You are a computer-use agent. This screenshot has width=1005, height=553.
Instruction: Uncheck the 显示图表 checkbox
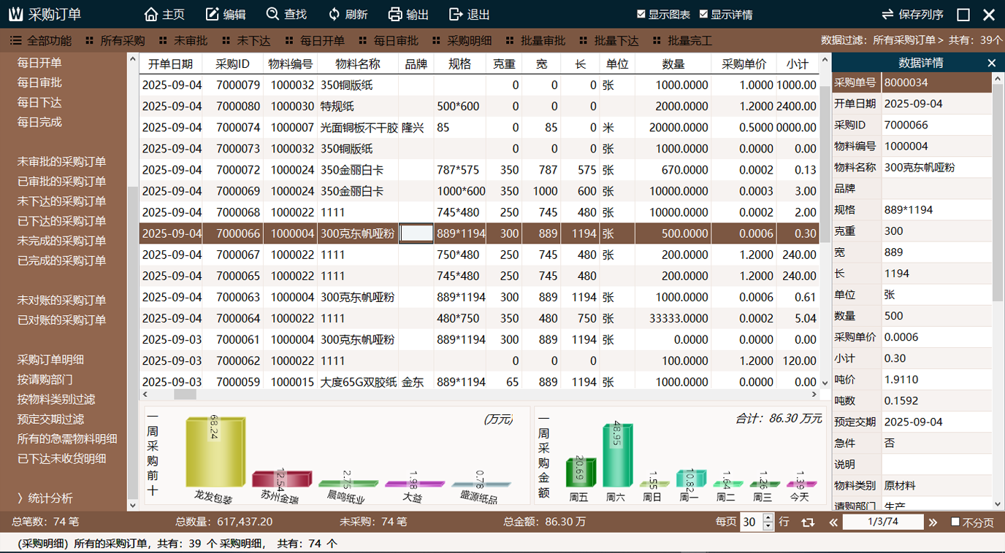(x=641, y=15)
